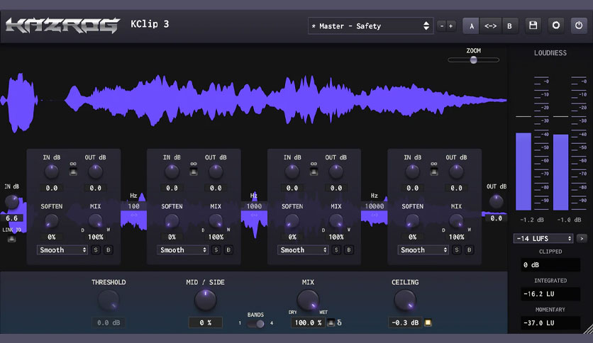Click the CLIPPED 0 dB readout
This screenshot has width=593, height=343.
coord(550,265)
